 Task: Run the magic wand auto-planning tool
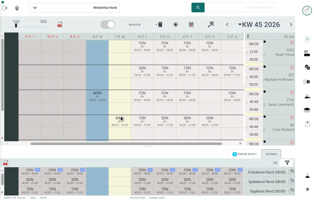pos(211,24)
